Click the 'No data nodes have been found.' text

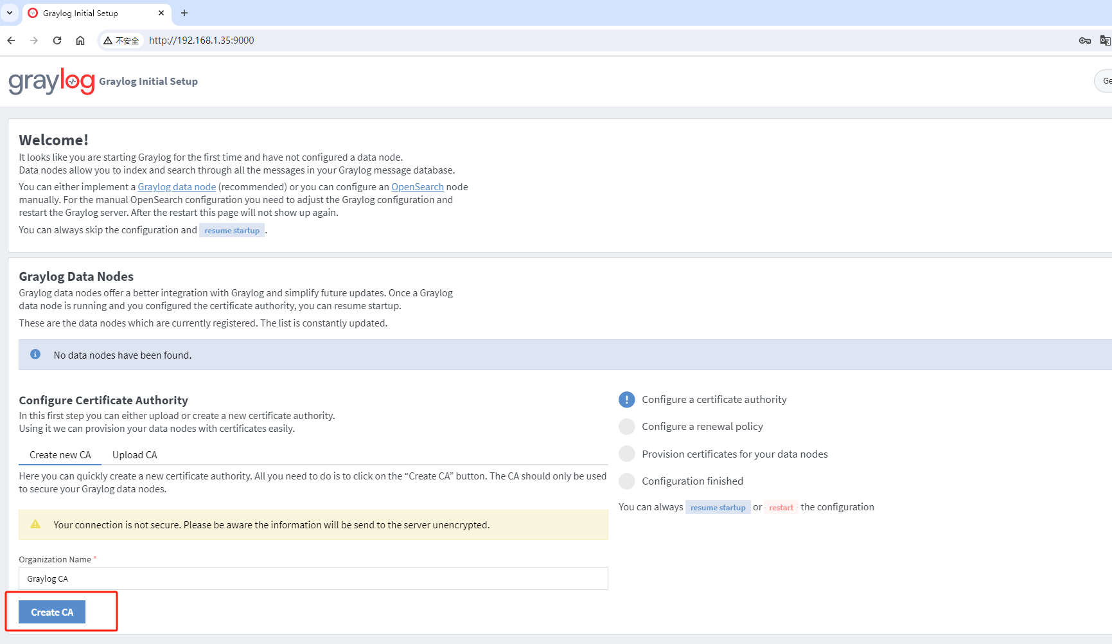[123, 355]
